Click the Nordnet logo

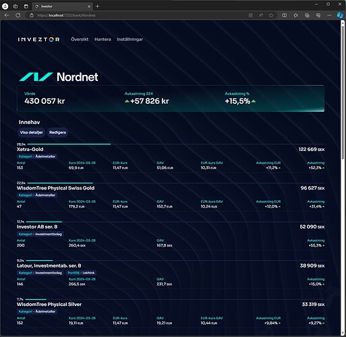click(59, 77)
